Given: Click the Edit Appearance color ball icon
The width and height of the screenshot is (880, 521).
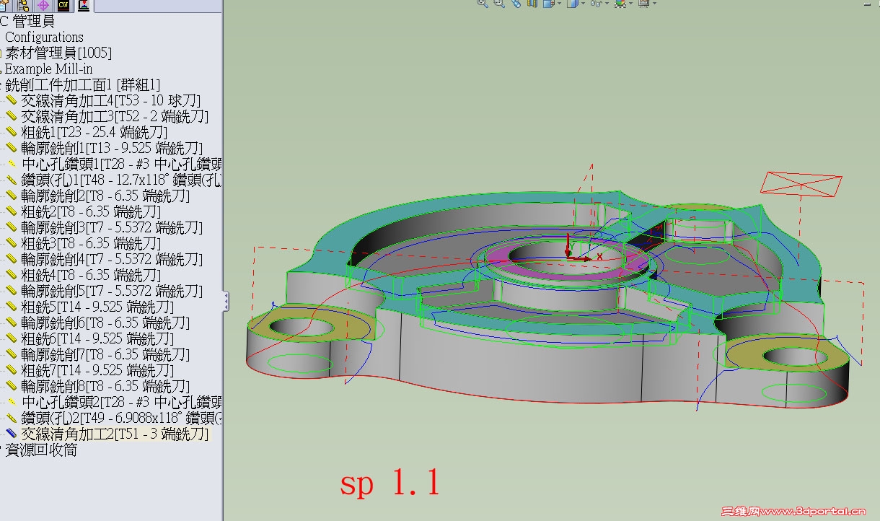Looking at the screenshot, I should pyautogui.click(x=620, y=4).
